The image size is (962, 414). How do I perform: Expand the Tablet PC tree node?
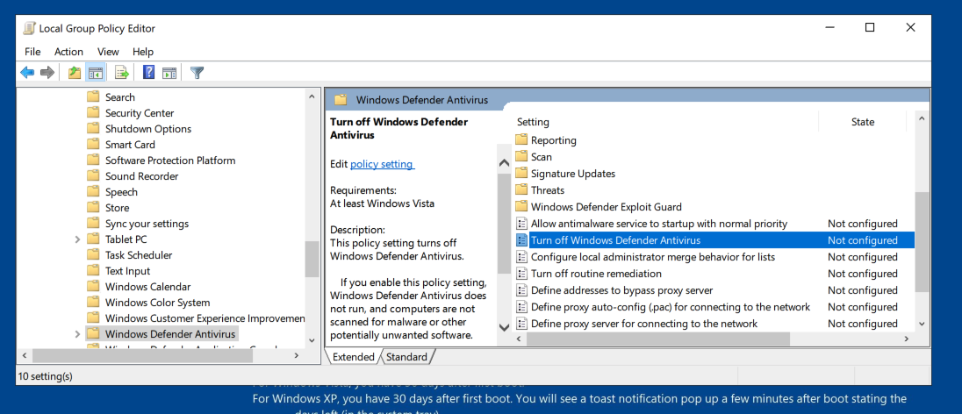pyautogui.click(x=77, y=239)
